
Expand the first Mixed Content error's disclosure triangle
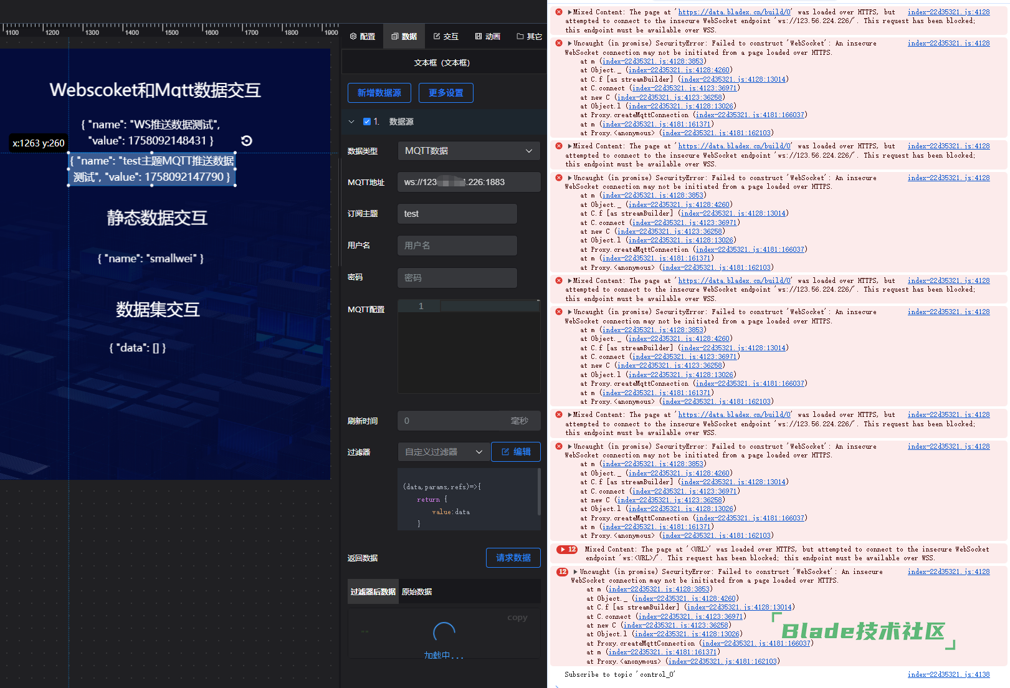569,12
